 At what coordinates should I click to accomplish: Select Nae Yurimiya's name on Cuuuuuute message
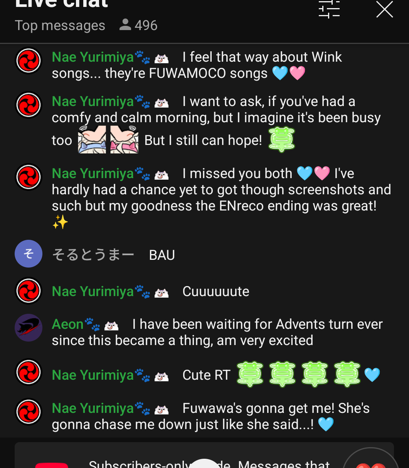pyautogui.click(x=93, y=291)
